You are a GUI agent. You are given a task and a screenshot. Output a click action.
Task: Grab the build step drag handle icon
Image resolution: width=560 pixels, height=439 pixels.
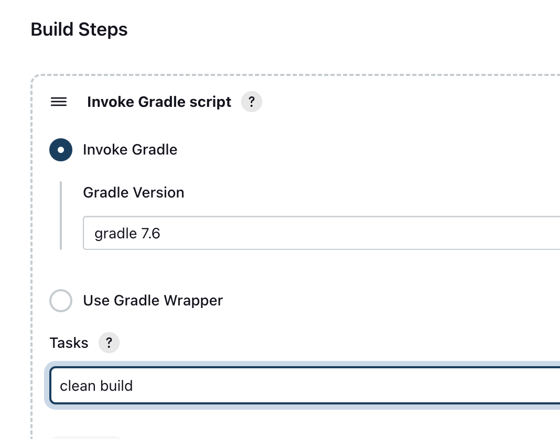[x=58, y=102]
